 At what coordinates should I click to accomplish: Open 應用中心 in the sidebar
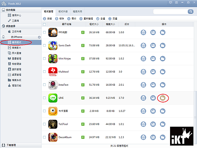click(14, 15)
